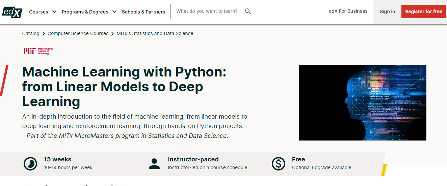Click the '15 weeks' duration text
Viewport: 447px width, 186px height.
pyautogui.click(x=58, y=159)
